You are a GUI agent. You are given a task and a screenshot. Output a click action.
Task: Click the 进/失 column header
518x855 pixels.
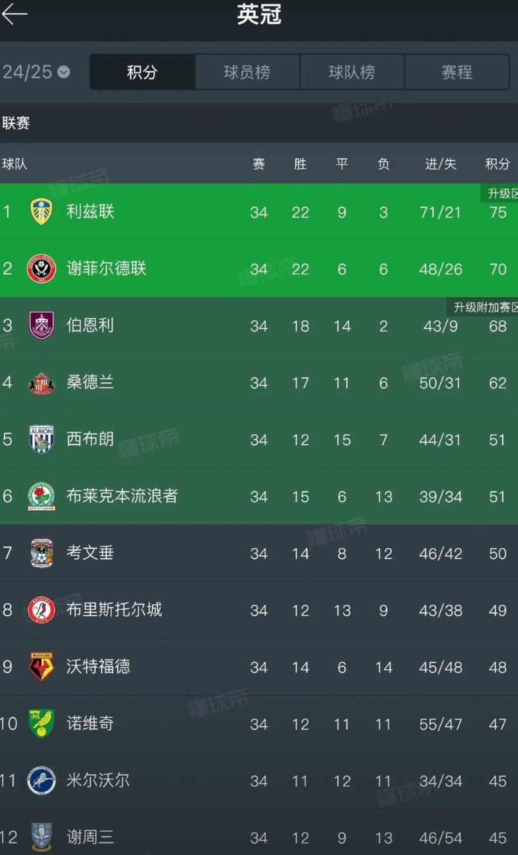[x=441, y=164]
